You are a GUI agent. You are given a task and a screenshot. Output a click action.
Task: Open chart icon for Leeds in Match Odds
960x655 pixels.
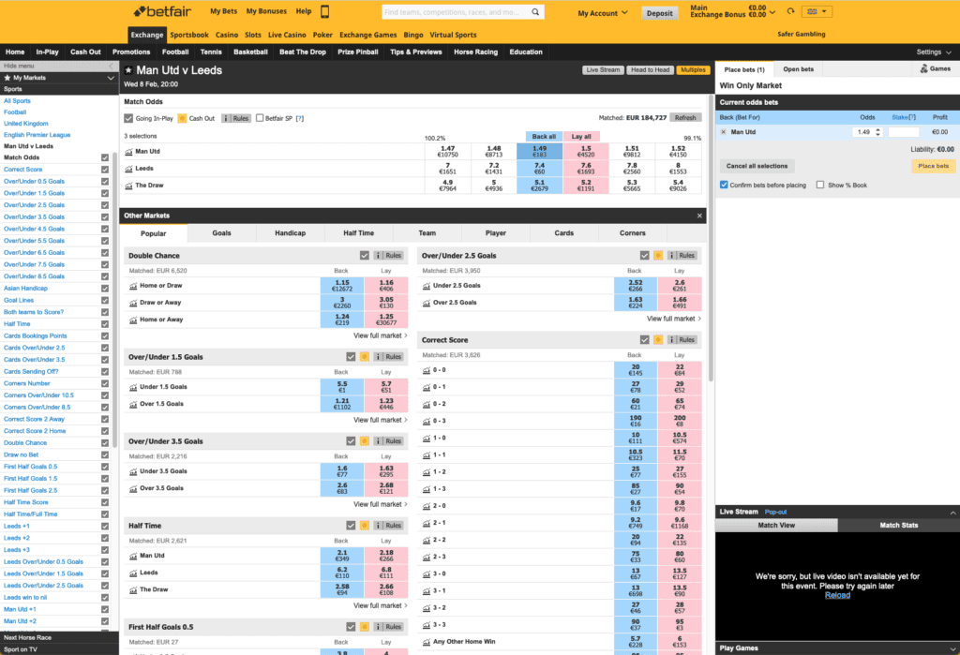click(128, 169)
